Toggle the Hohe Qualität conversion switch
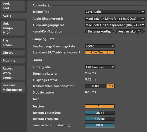 tap(100, 52)
